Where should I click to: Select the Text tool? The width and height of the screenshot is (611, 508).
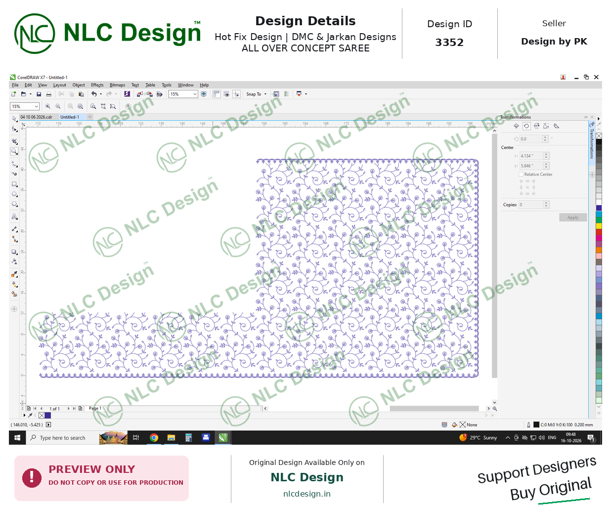click(x=14, y=217)
